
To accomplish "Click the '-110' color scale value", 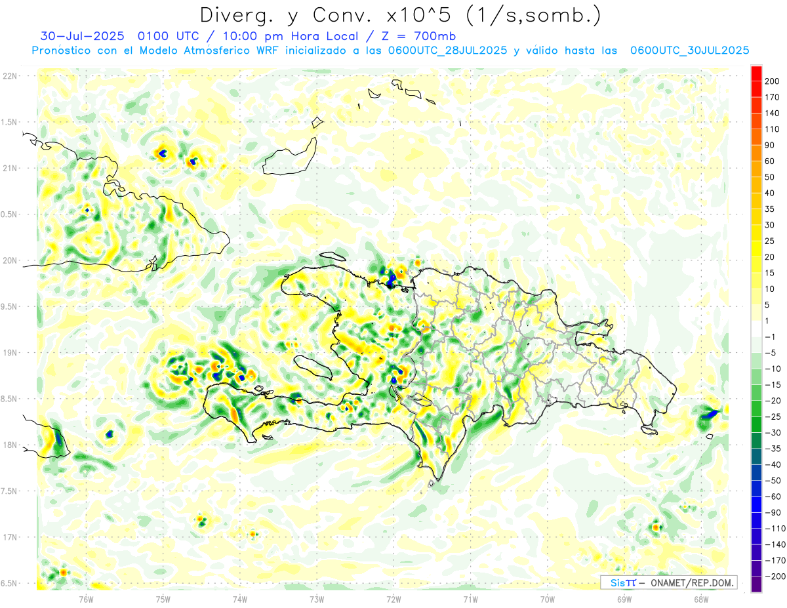I will point(775,529).
